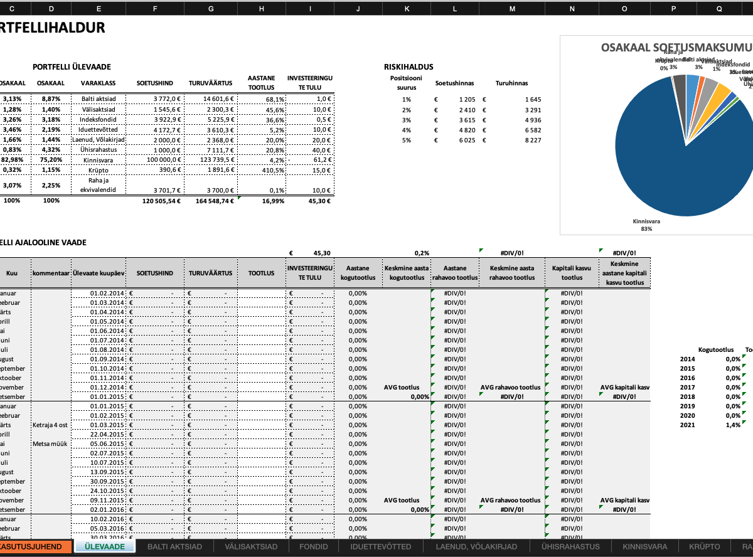Switch to the ÜLEVAADE sheet tab
This screenshot has width=753, height=557.
(x=105, y=546)
